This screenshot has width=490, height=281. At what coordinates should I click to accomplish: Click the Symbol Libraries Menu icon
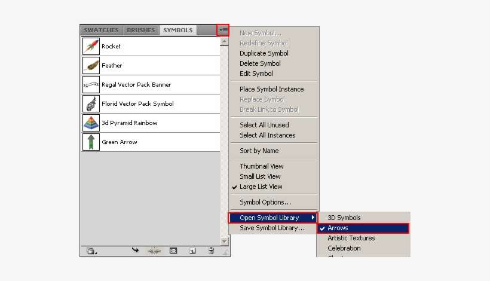(91, 251)
